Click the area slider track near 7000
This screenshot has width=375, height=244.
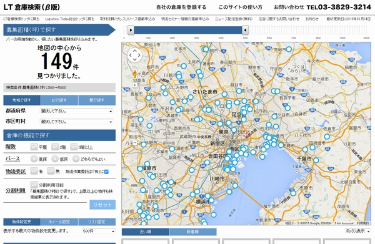pos(294,31)
